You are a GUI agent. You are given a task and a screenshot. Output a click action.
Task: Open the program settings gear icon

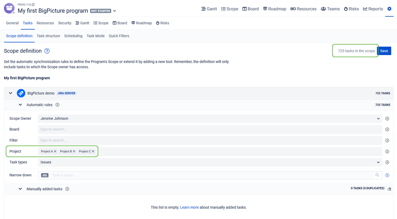pos(389,9)
